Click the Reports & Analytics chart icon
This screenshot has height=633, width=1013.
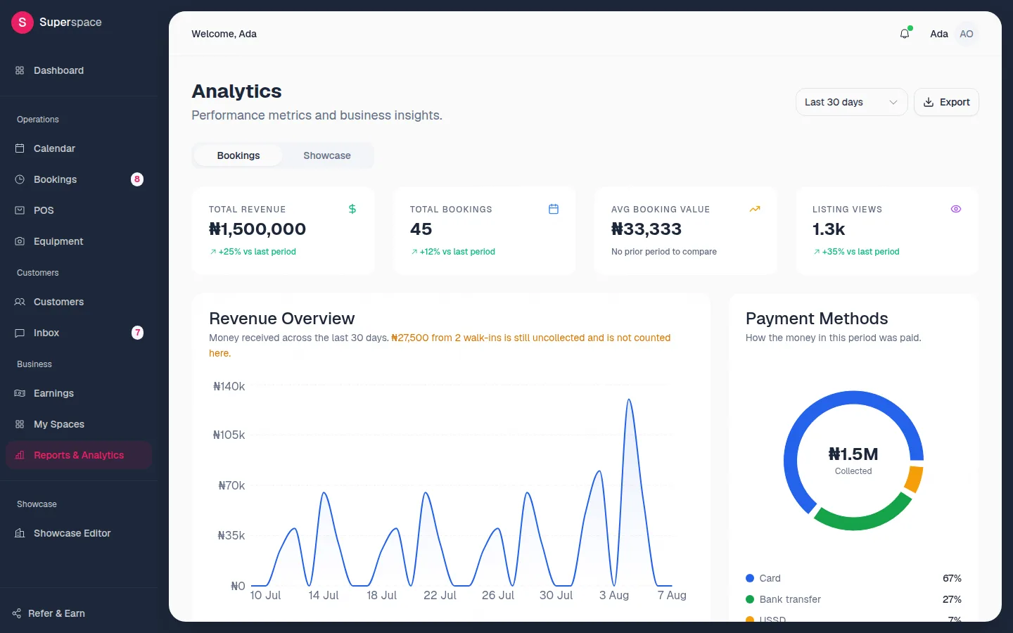point(20,455)
